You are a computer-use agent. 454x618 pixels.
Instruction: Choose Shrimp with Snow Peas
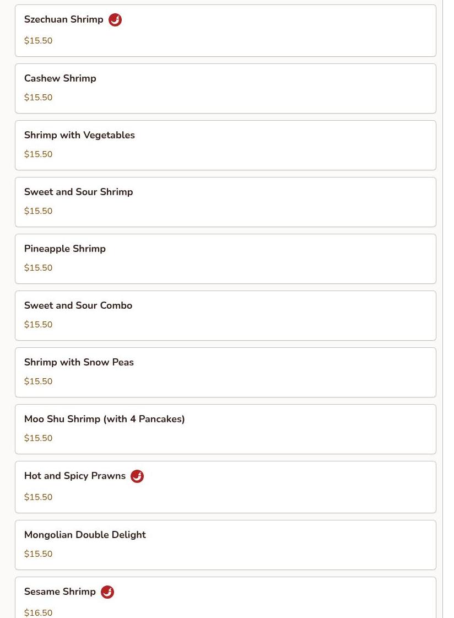click(225, 373)
